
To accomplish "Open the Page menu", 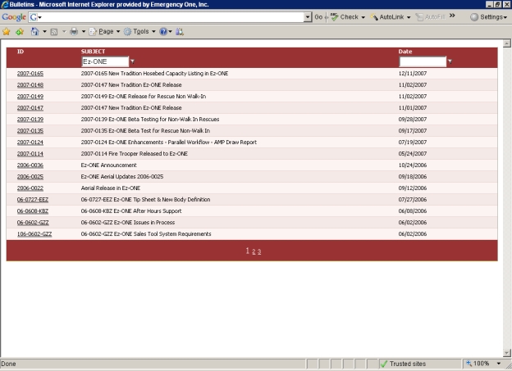I will pos(104,32).
